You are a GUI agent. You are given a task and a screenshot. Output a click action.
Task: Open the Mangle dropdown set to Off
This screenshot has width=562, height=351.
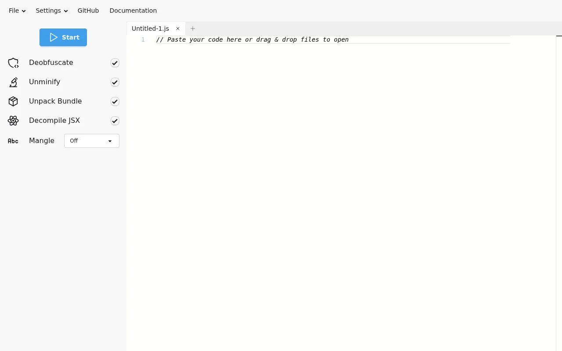click(x=92, y=141)
